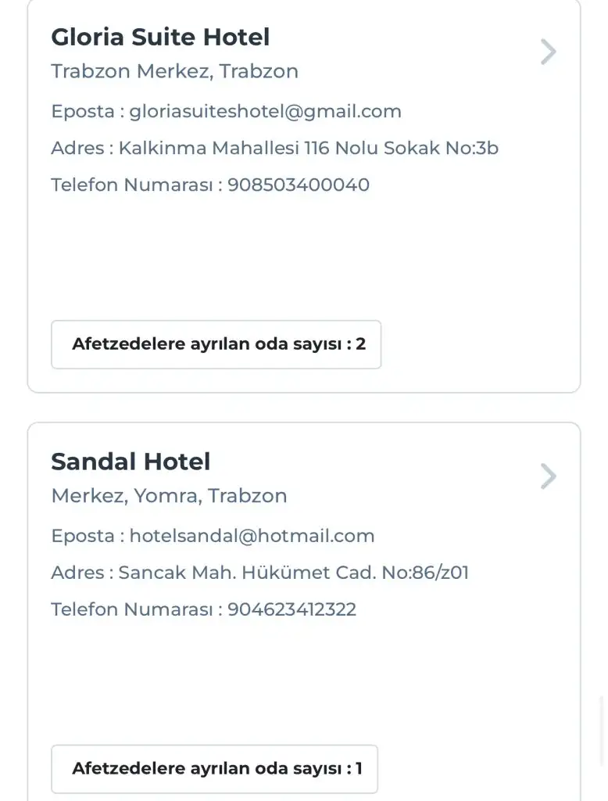Click the 'Merkez, Yomra, Trabzon' location text

pos(169,496)
